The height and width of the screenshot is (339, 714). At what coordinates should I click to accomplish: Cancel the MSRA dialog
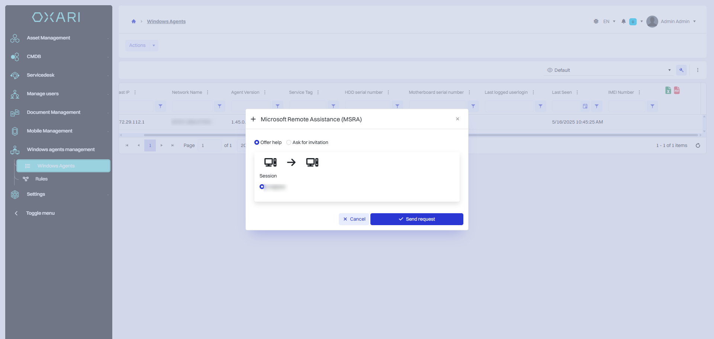click(354, 219)
